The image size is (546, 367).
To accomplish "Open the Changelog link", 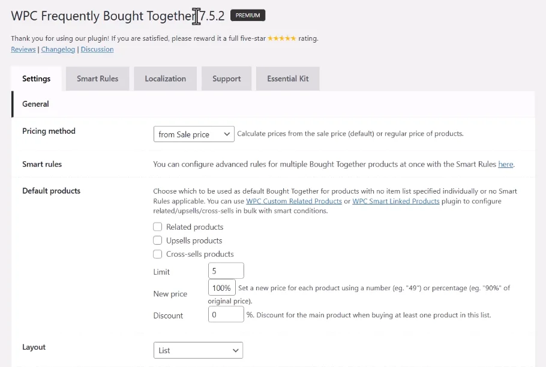I will (58, 49).
